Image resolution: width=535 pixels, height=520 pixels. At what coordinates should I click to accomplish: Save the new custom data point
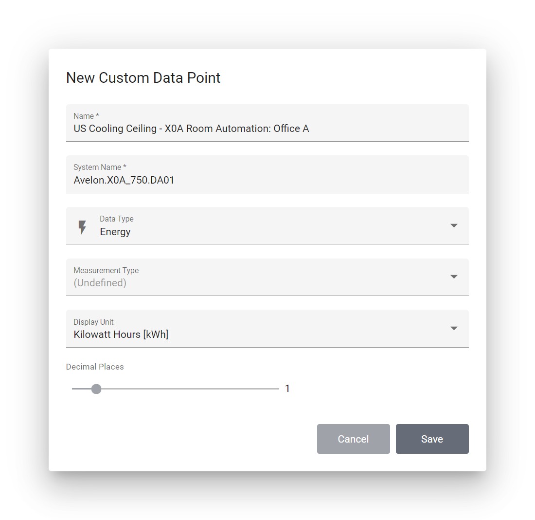click(432, 439)
